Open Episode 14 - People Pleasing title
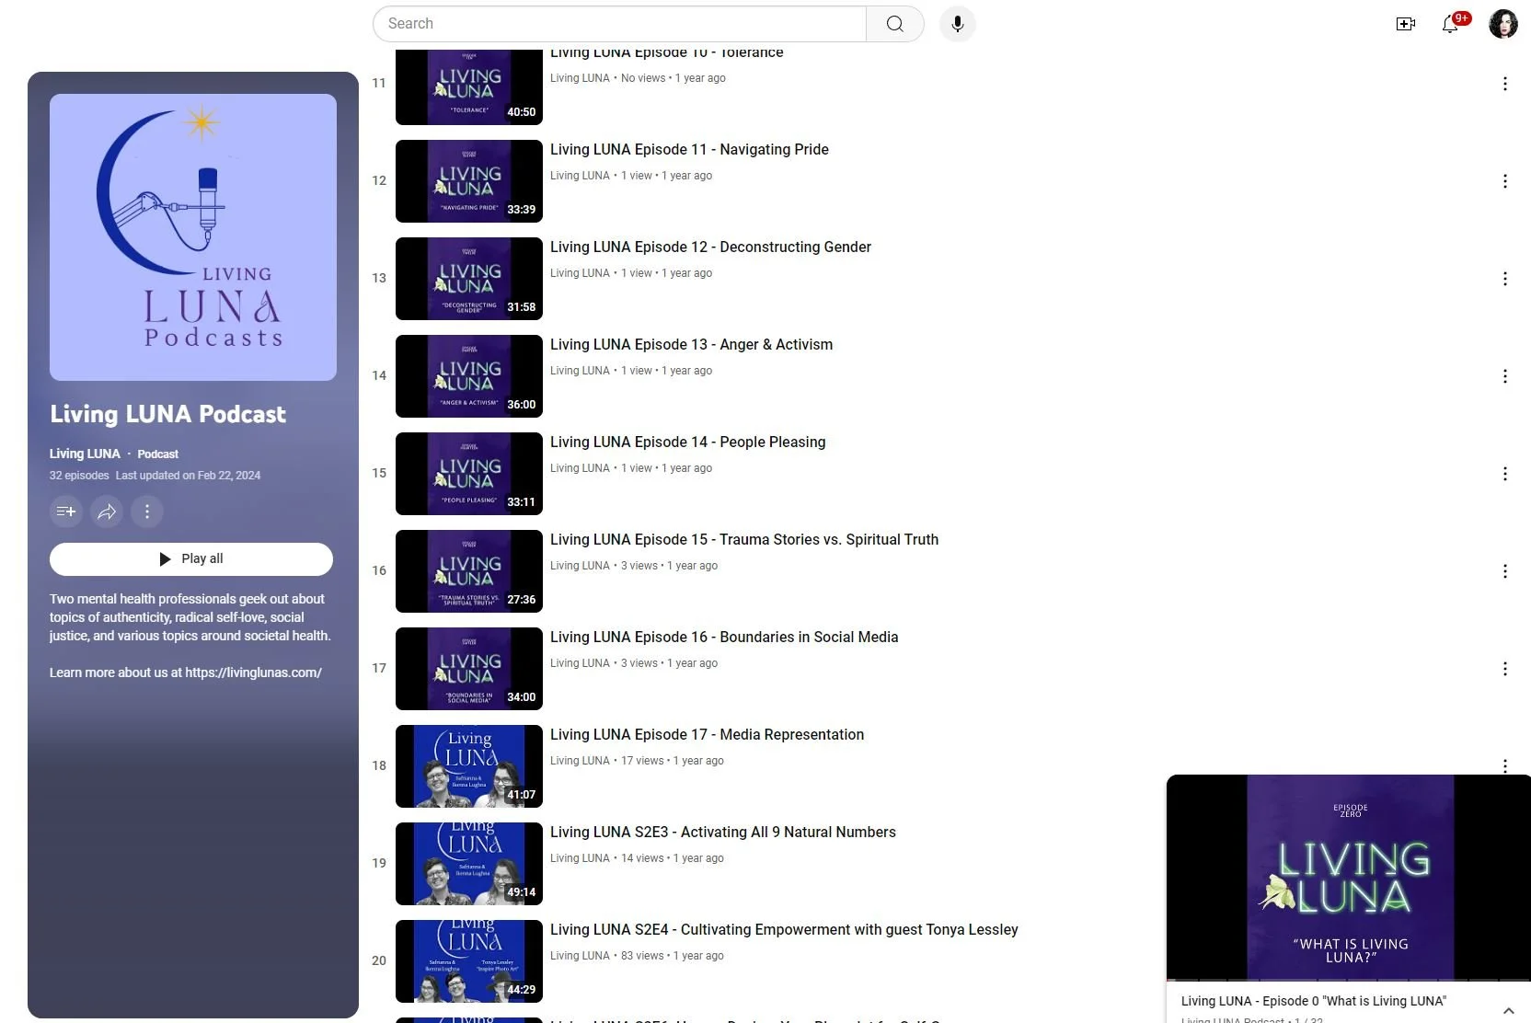The width and height of the screenshot is (1531, 1023). pyautogui.click(x=687, y=442)
